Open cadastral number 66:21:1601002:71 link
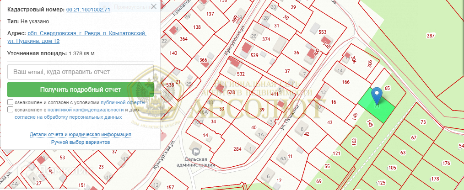Viewport: 464px width, 190px height. pyautogui.click(x=88, y=10)
